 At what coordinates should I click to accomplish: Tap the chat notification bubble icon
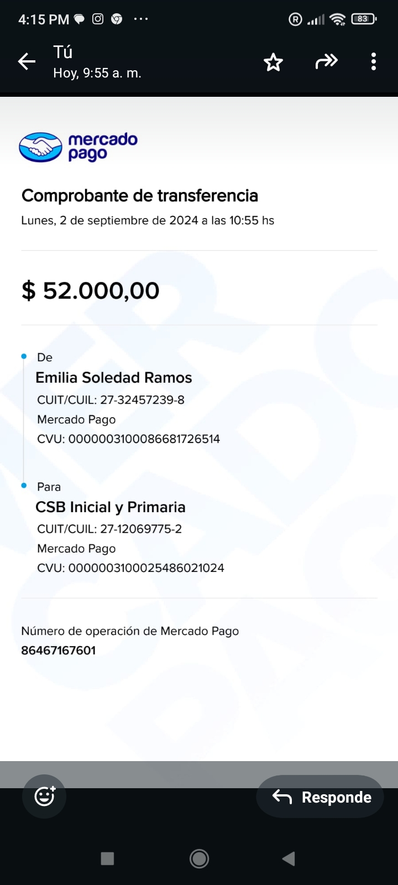point(80,19)
